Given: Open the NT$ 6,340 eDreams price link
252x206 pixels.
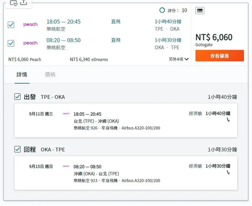Looking at the screenshot, I should tap(89, 59).
